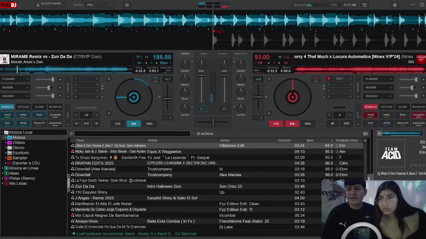Viewport: 426px width, 239px height.
Task: Adjust the mixer crossfader
Action: [213, 122]
